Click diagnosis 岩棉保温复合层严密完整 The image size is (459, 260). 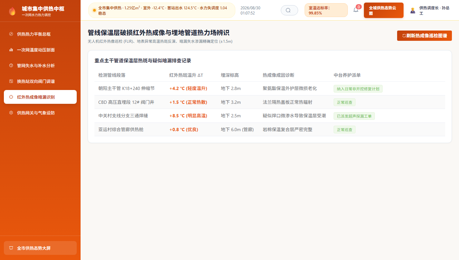288,130
